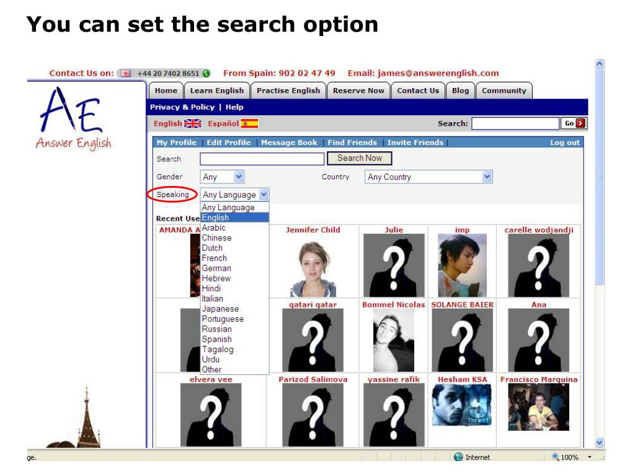Click the scrollbar down arrow
This screenshot has width=635, height=476.
click(x=600, y=443)
